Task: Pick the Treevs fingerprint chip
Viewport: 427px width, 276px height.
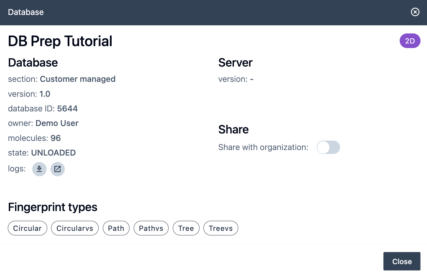Action: coord(221,228)
